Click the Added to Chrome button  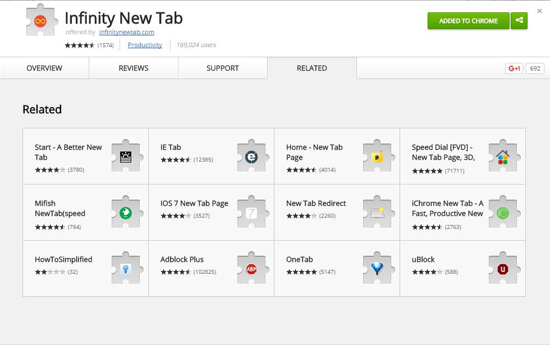pos(468,21)
